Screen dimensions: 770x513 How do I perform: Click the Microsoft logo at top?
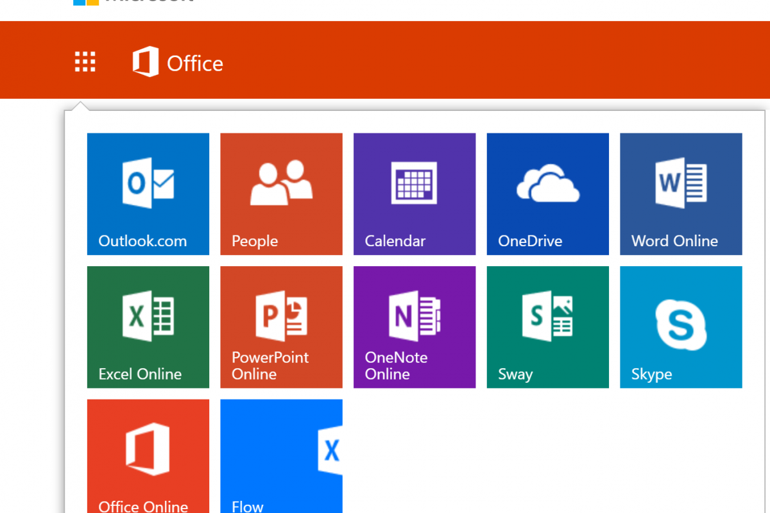coord(87,2)
